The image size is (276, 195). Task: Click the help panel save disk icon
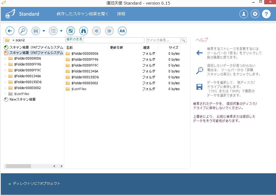pos(199,87)
